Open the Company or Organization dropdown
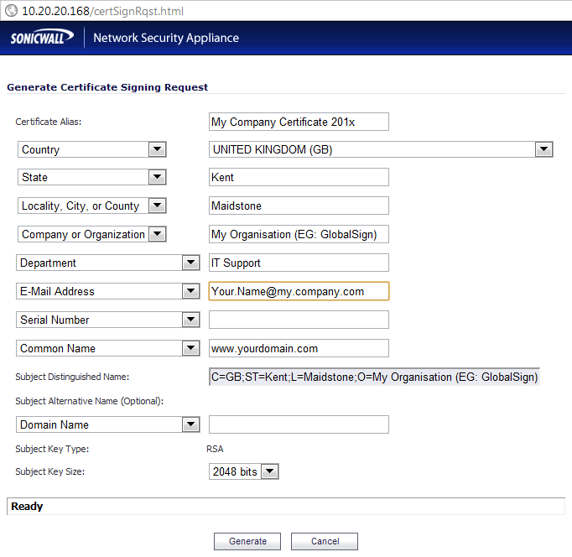Viewport: 572px width, 557px height. (x=91, y=234)
